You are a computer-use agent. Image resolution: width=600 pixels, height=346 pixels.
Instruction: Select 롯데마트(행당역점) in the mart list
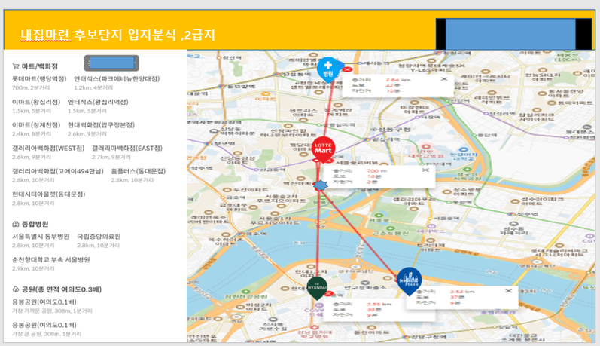point(39,79)
